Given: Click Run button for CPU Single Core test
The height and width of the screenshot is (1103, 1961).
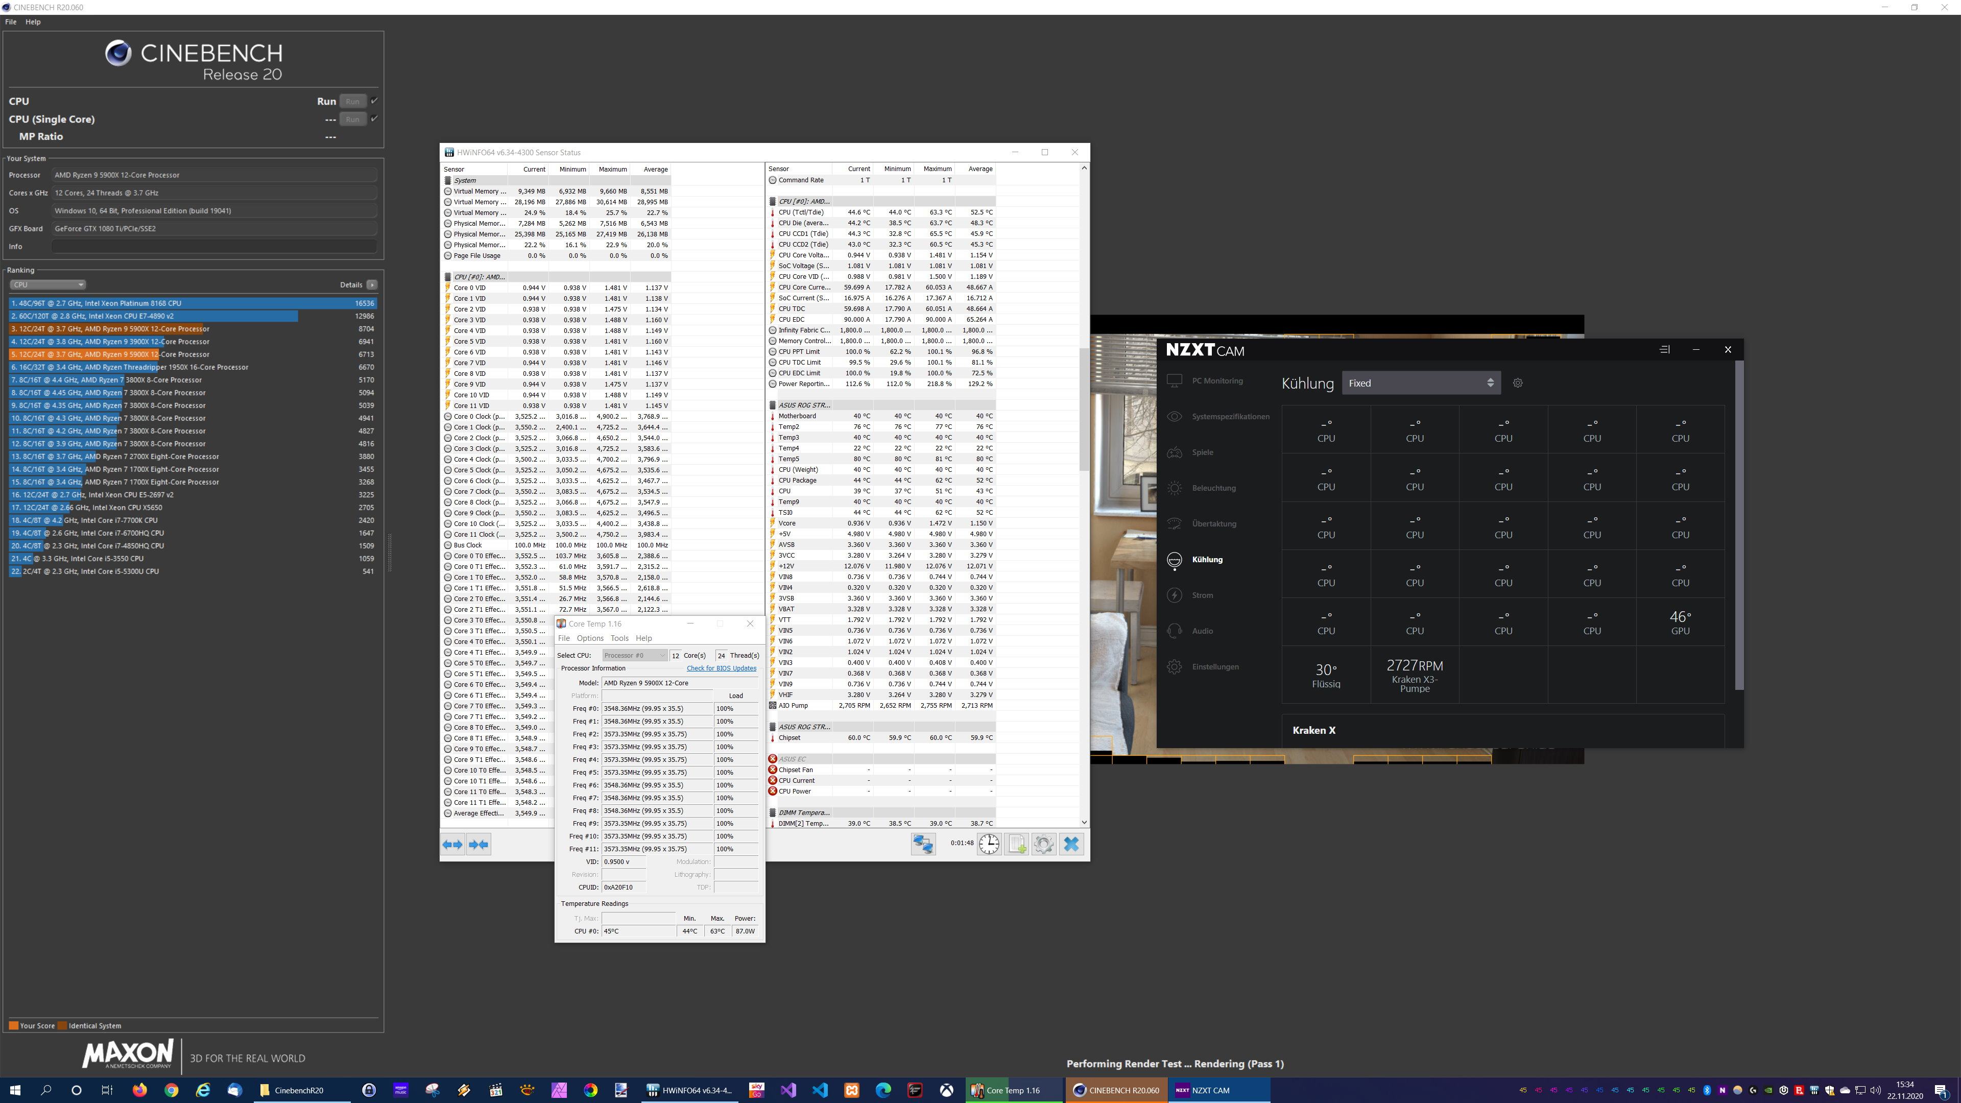Looking at the screenshot, I should (352, 119).
